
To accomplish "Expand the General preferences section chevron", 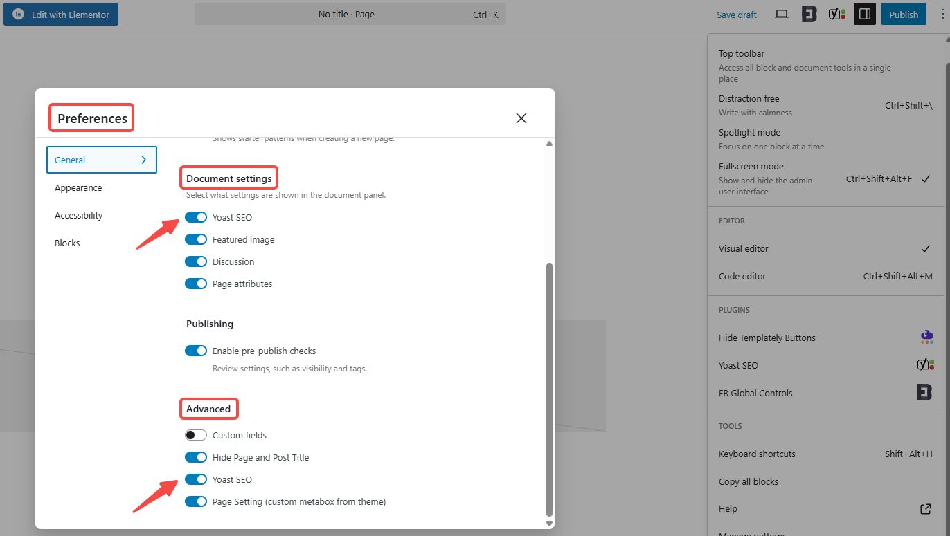I will click(x=144, y=159).
